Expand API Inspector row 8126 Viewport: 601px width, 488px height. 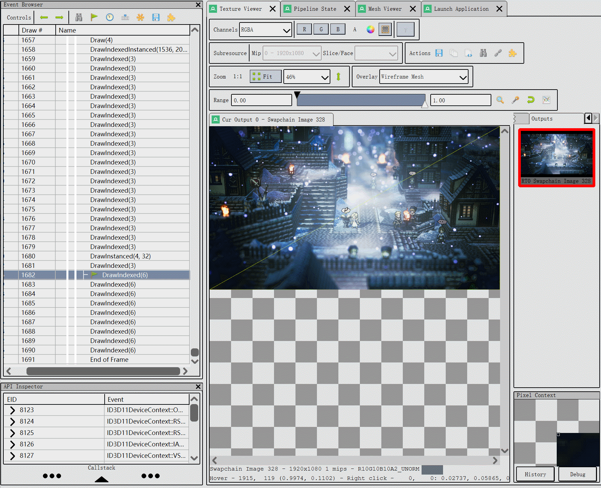12,444
